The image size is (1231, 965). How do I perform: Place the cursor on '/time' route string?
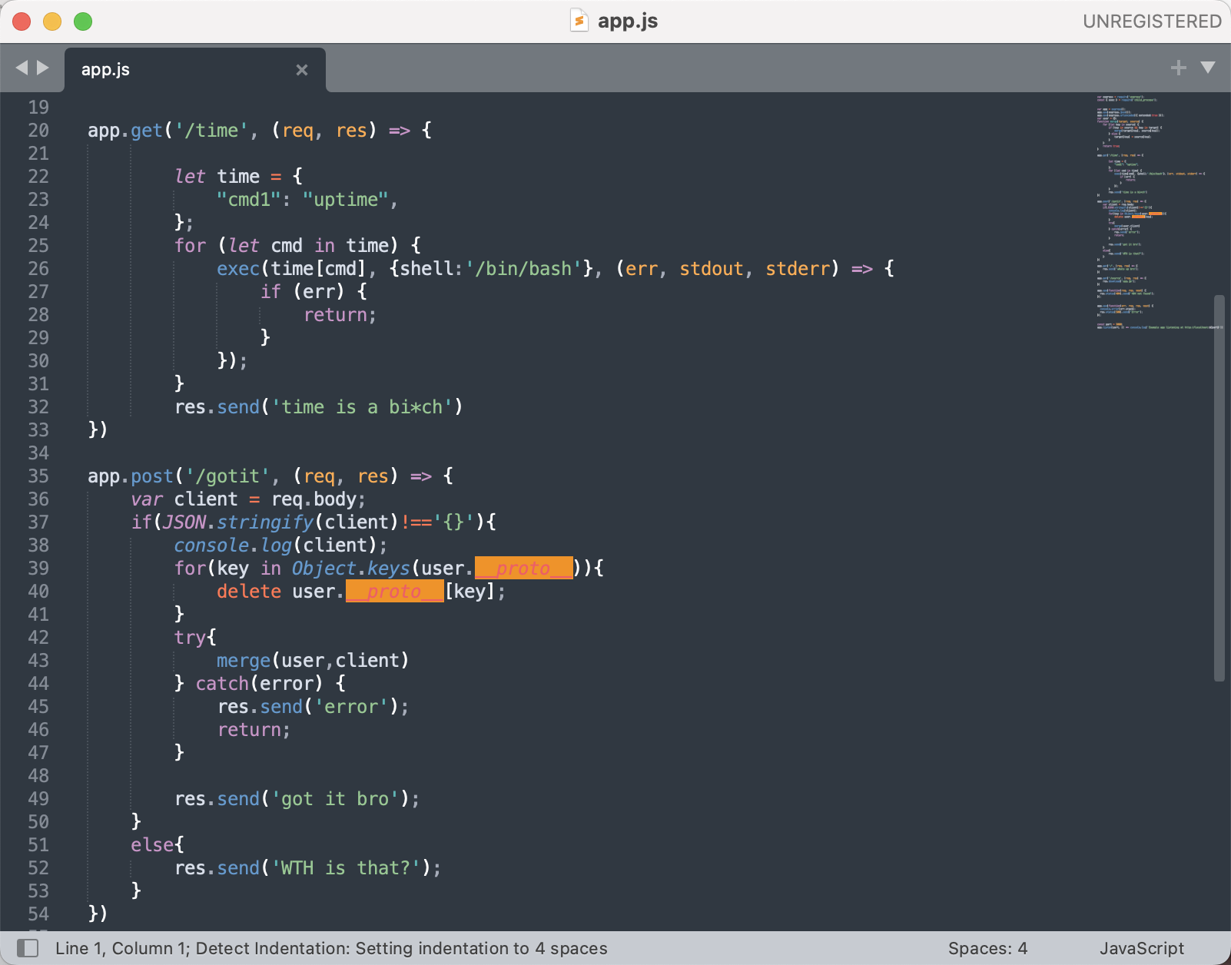pos(211,131)
